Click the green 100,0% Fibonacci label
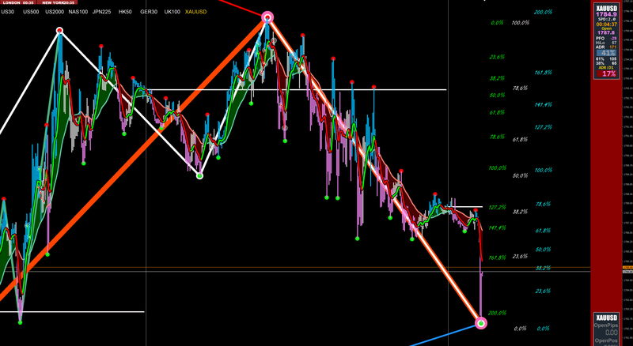Screen dimensions: 633x346 click(498, 168)
